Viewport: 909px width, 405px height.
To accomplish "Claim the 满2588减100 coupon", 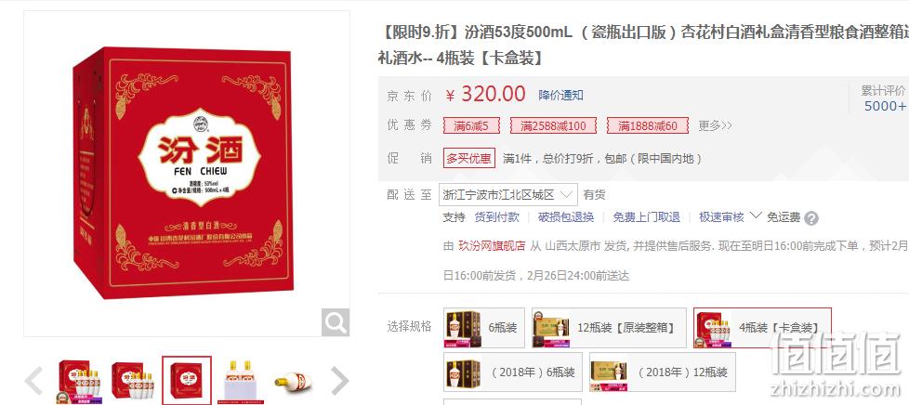I will point(553,125).
